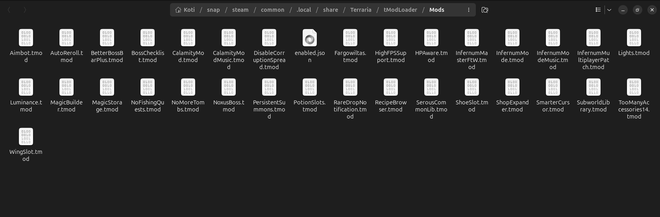Select the InfernumMasterFtW.tmod file icon
Screen dimensions: 660x217
(472, 38)
